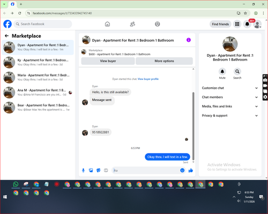Expand Media, files and links section
The height and width of the screenshot is (214, 268).
[230, 106]
